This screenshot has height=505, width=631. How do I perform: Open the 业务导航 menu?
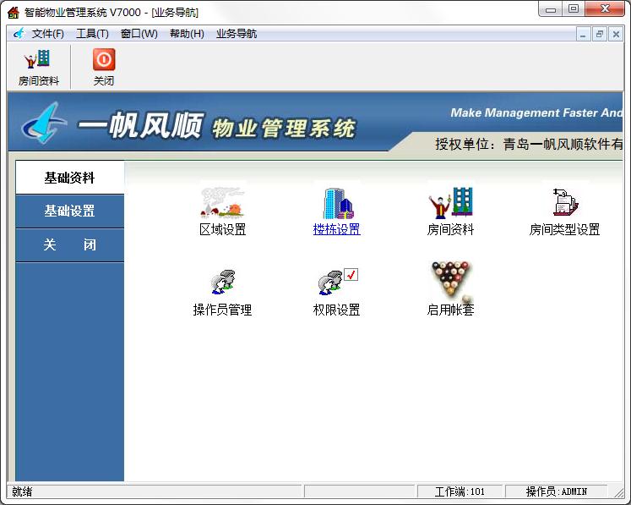(237, 34)
